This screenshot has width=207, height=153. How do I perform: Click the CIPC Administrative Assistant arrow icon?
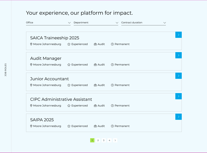(x=178, y=96)
